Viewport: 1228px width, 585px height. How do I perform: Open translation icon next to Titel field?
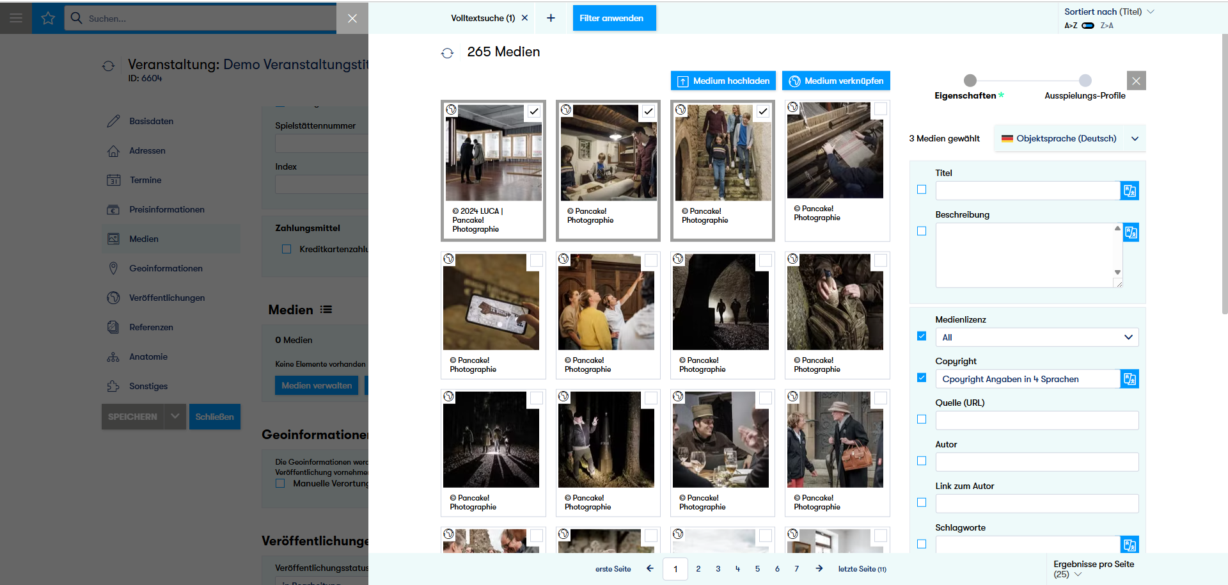coord(1130,191)
